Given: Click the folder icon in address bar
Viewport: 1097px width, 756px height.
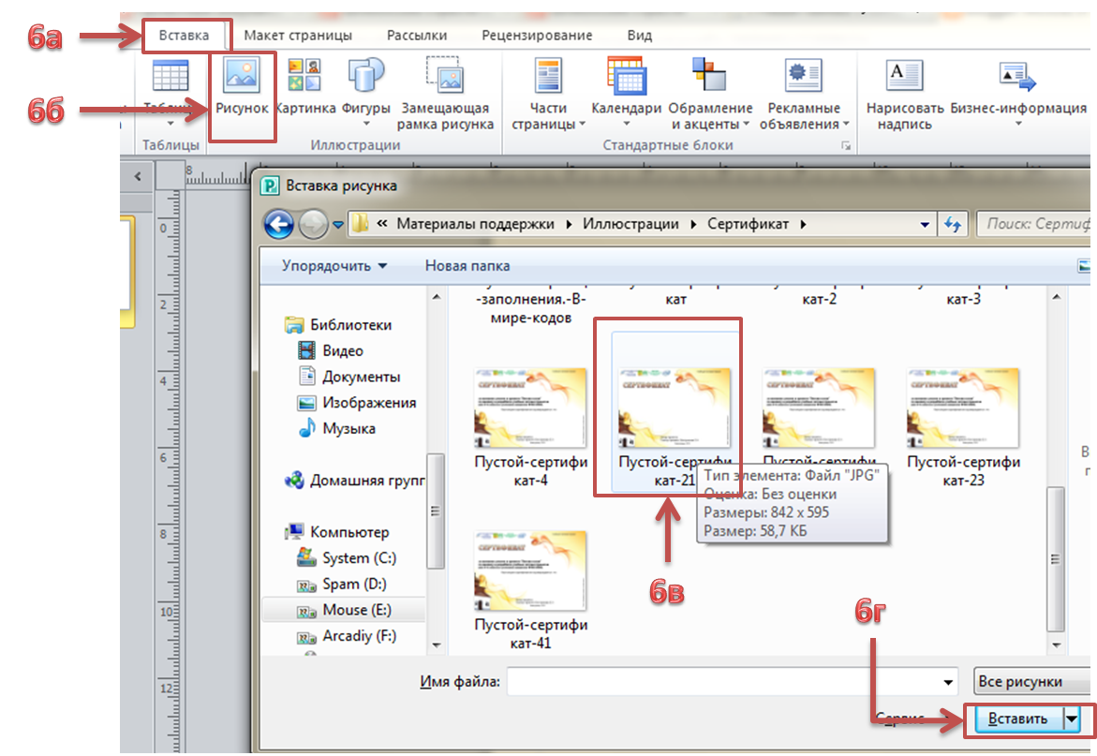Looking at the screenshot, I should 360,224.
